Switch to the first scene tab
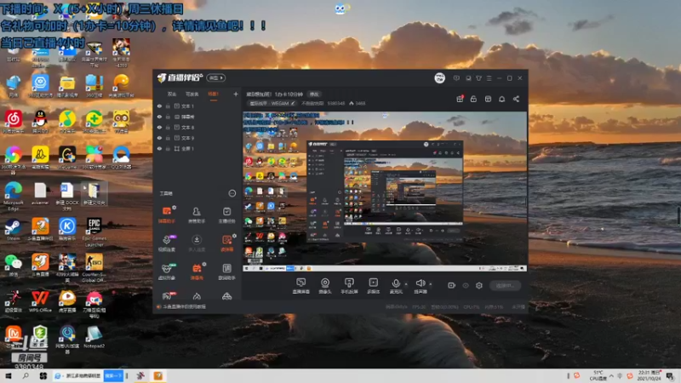Viewport: 681px width, 383px height. tap(172, 94)
